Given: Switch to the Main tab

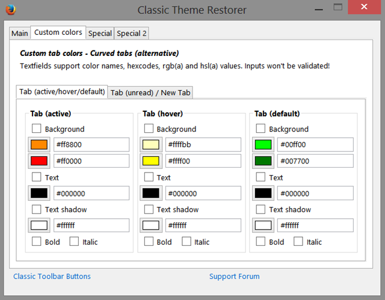Looking at the screenshot, I should pyautogui.click(x=19, y=33).
